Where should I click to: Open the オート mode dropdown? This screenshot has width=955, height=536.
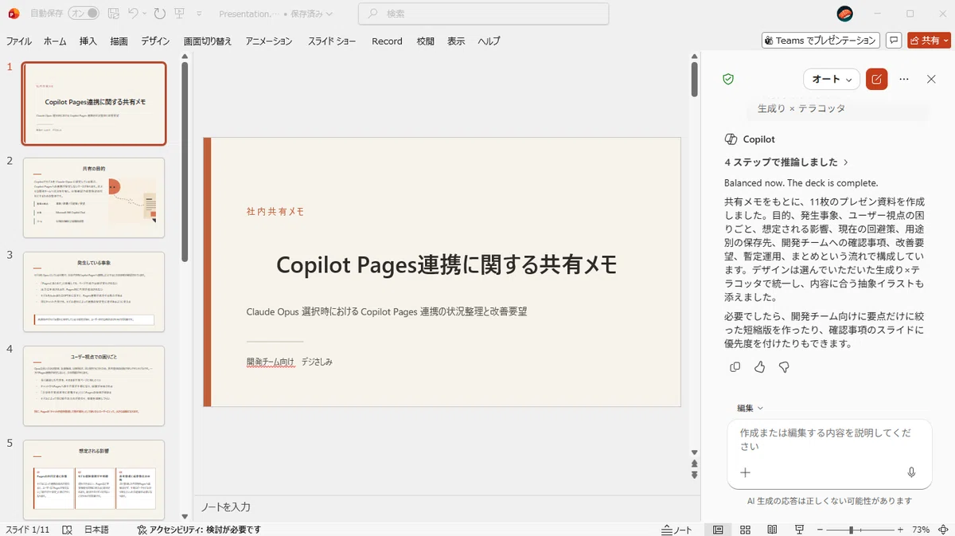click(x=832, y=79)
